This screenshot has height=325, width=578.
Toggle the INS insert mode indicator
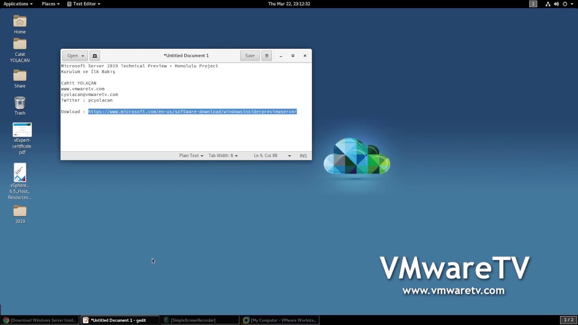[303, 156]
